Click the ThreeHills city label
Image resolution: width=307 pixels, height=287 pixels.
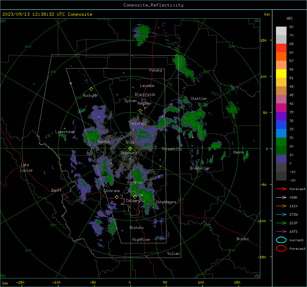pos(172,149)
